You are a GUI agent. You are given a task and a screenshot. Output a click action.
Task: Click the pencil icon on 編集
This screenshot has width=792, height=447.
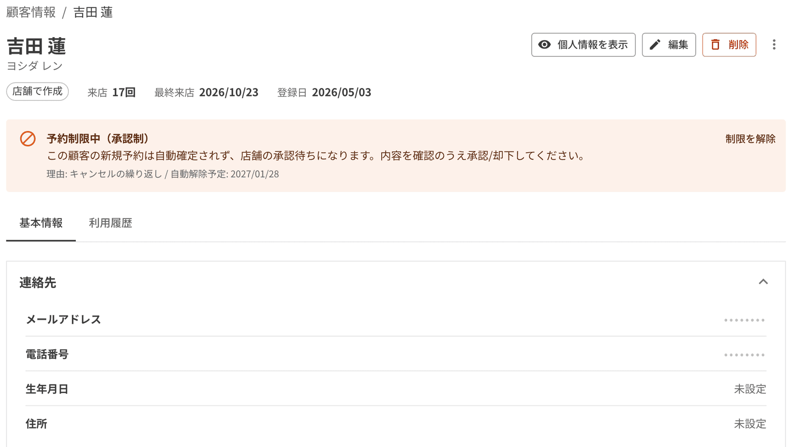click(x=655, y=45)
